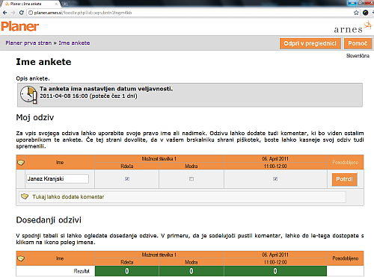Viewport: 374px width, 277px height.
Task: Confirm the response with Potrdi button
Action: coord(344,179)
